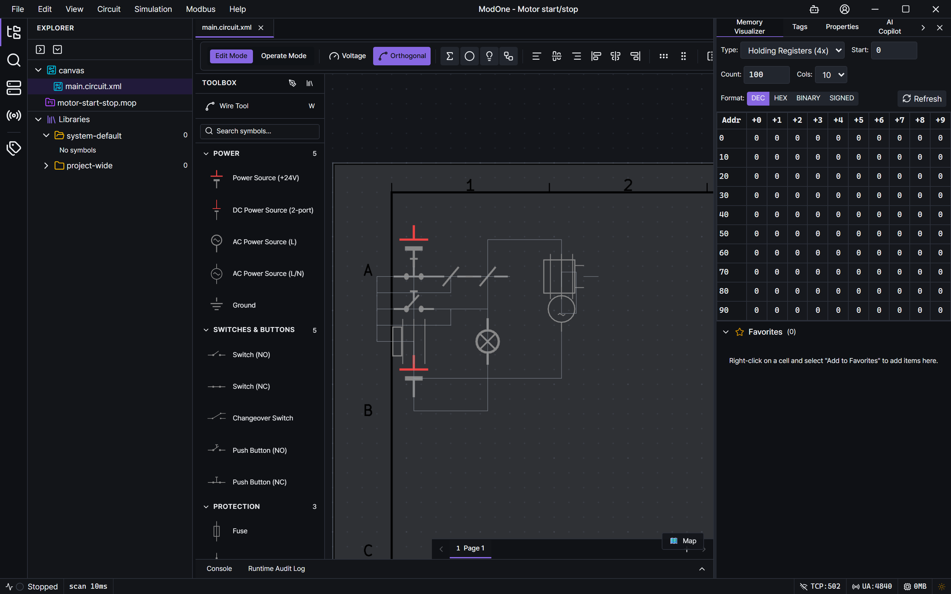The image size is (951, 594).
Task: Switch to the Properties tab
Action: click(x=842, y=27)
